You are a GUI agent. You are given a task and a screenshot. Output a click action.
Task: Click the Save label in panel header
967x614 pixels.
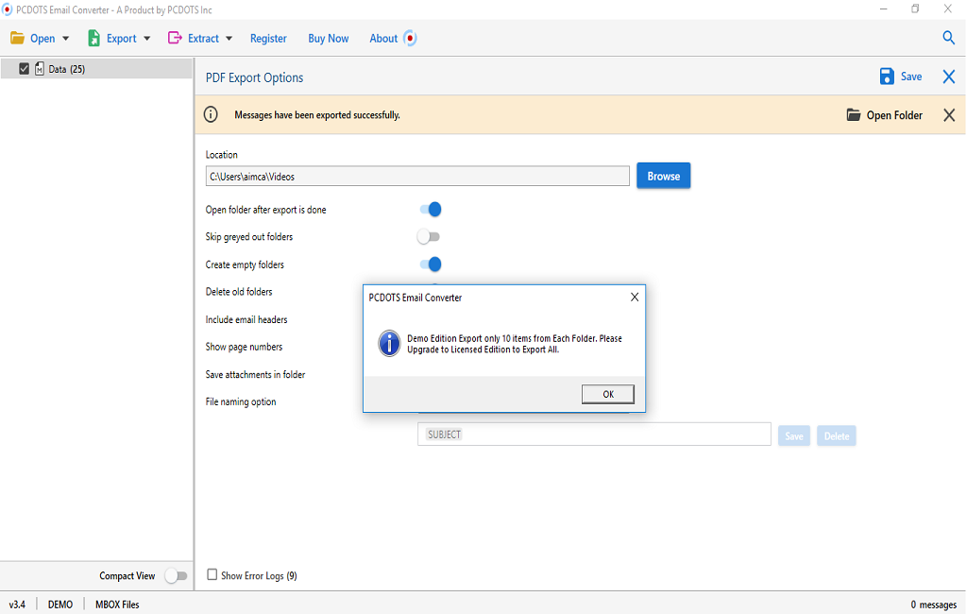click(x=911, y=77)
